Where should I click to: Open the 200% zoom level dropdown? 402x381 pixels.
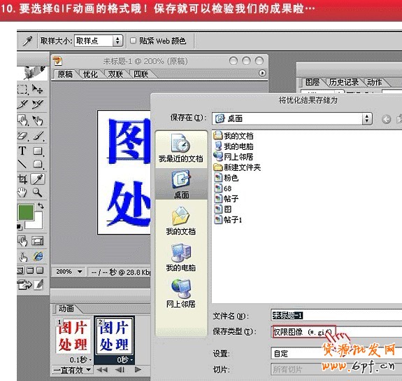[68, 272]
